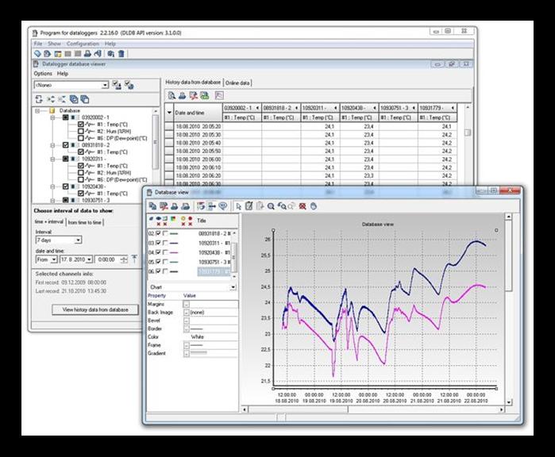Open the Options menu in database viewer

pos(43,74)
